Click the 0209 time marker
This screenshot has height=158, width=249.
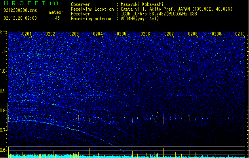tap(217, 34)
